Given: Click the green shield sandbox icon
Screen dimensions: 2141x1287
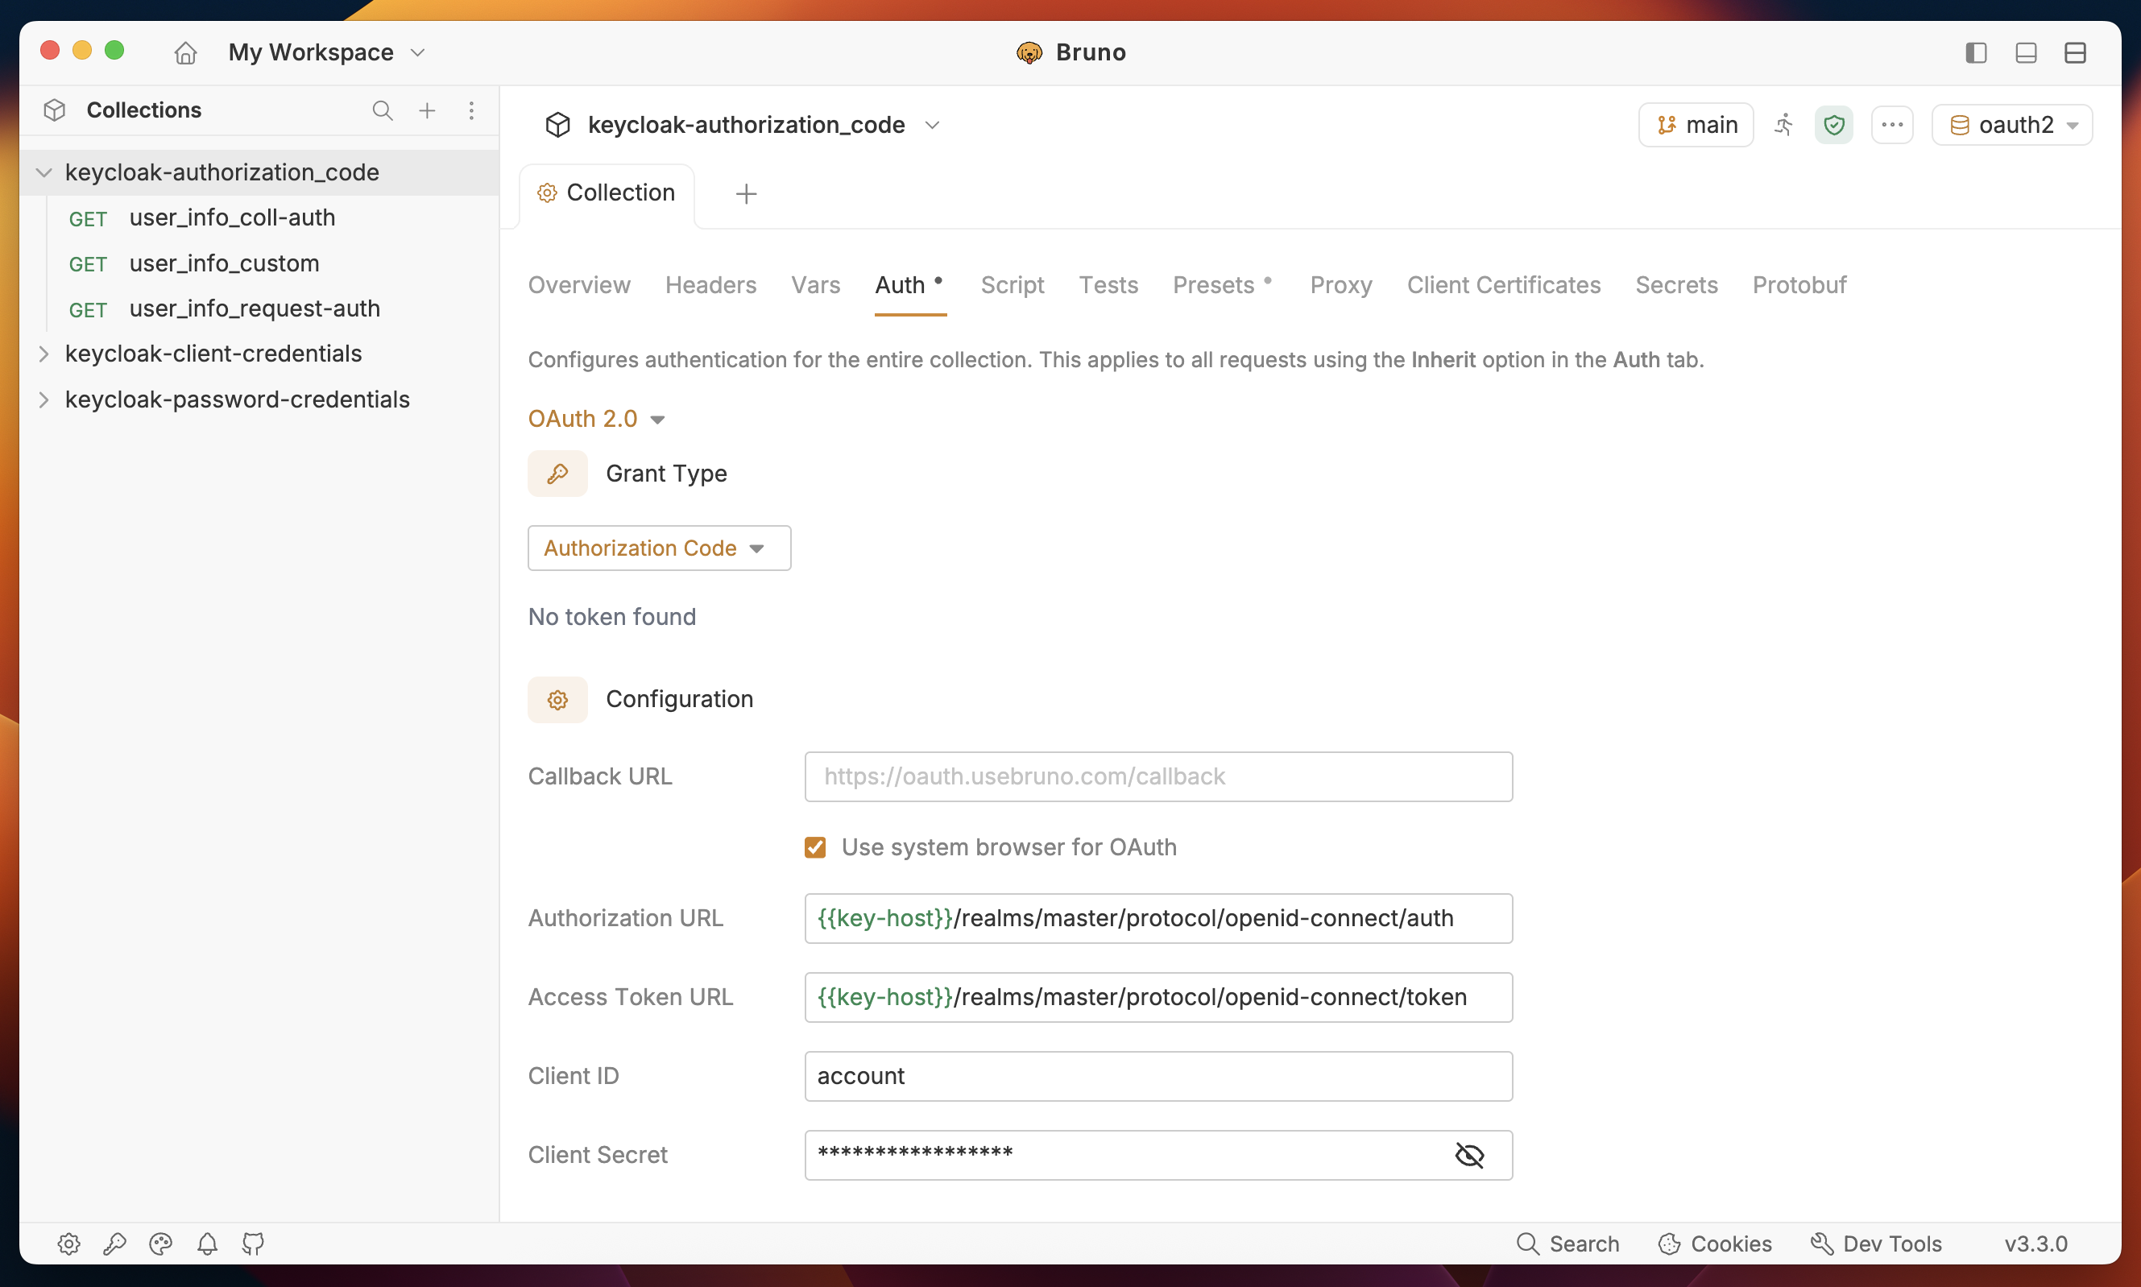Looking at the screenshot, I should point(1834,125).
